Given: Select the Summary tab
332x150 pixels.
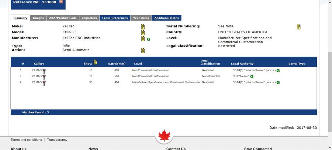Looking at the screenshot, I should pos(20,18).
